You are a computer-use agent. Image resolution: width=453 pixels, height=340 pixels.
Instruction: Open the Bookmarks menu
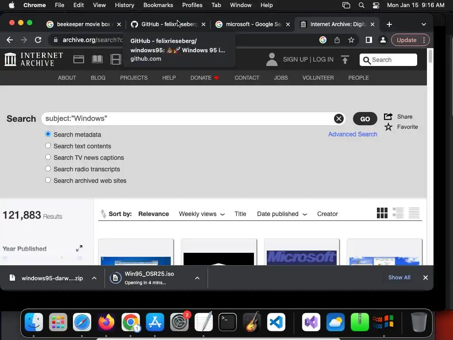[x=158, y=5]
